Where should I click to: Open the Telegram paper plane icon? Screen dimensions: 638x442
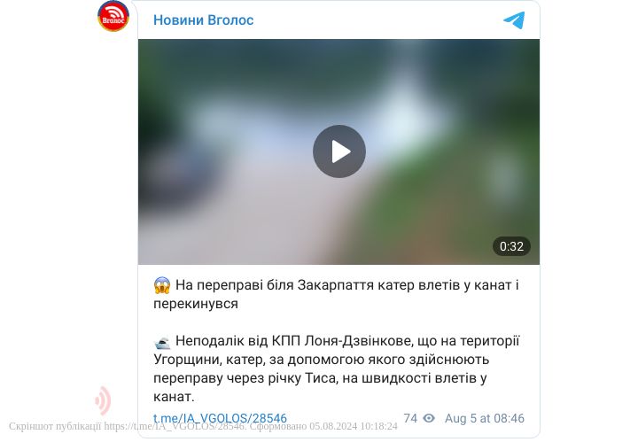tap(514, 20)
